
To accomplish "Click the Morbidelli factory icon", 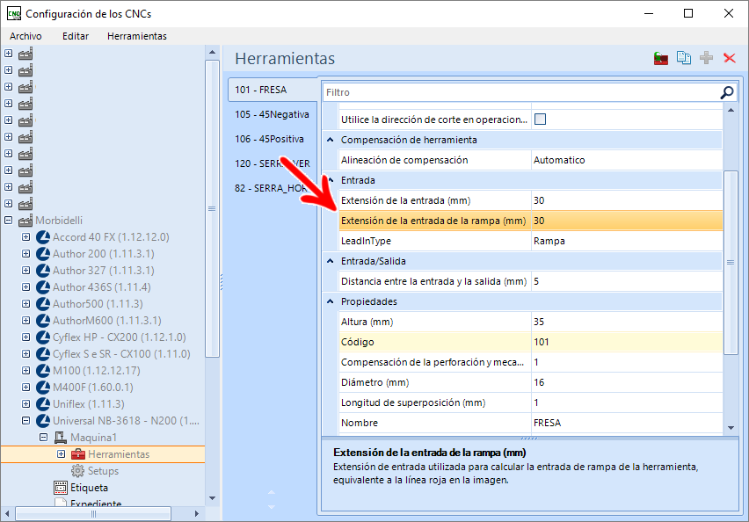I will click(25, 221).
